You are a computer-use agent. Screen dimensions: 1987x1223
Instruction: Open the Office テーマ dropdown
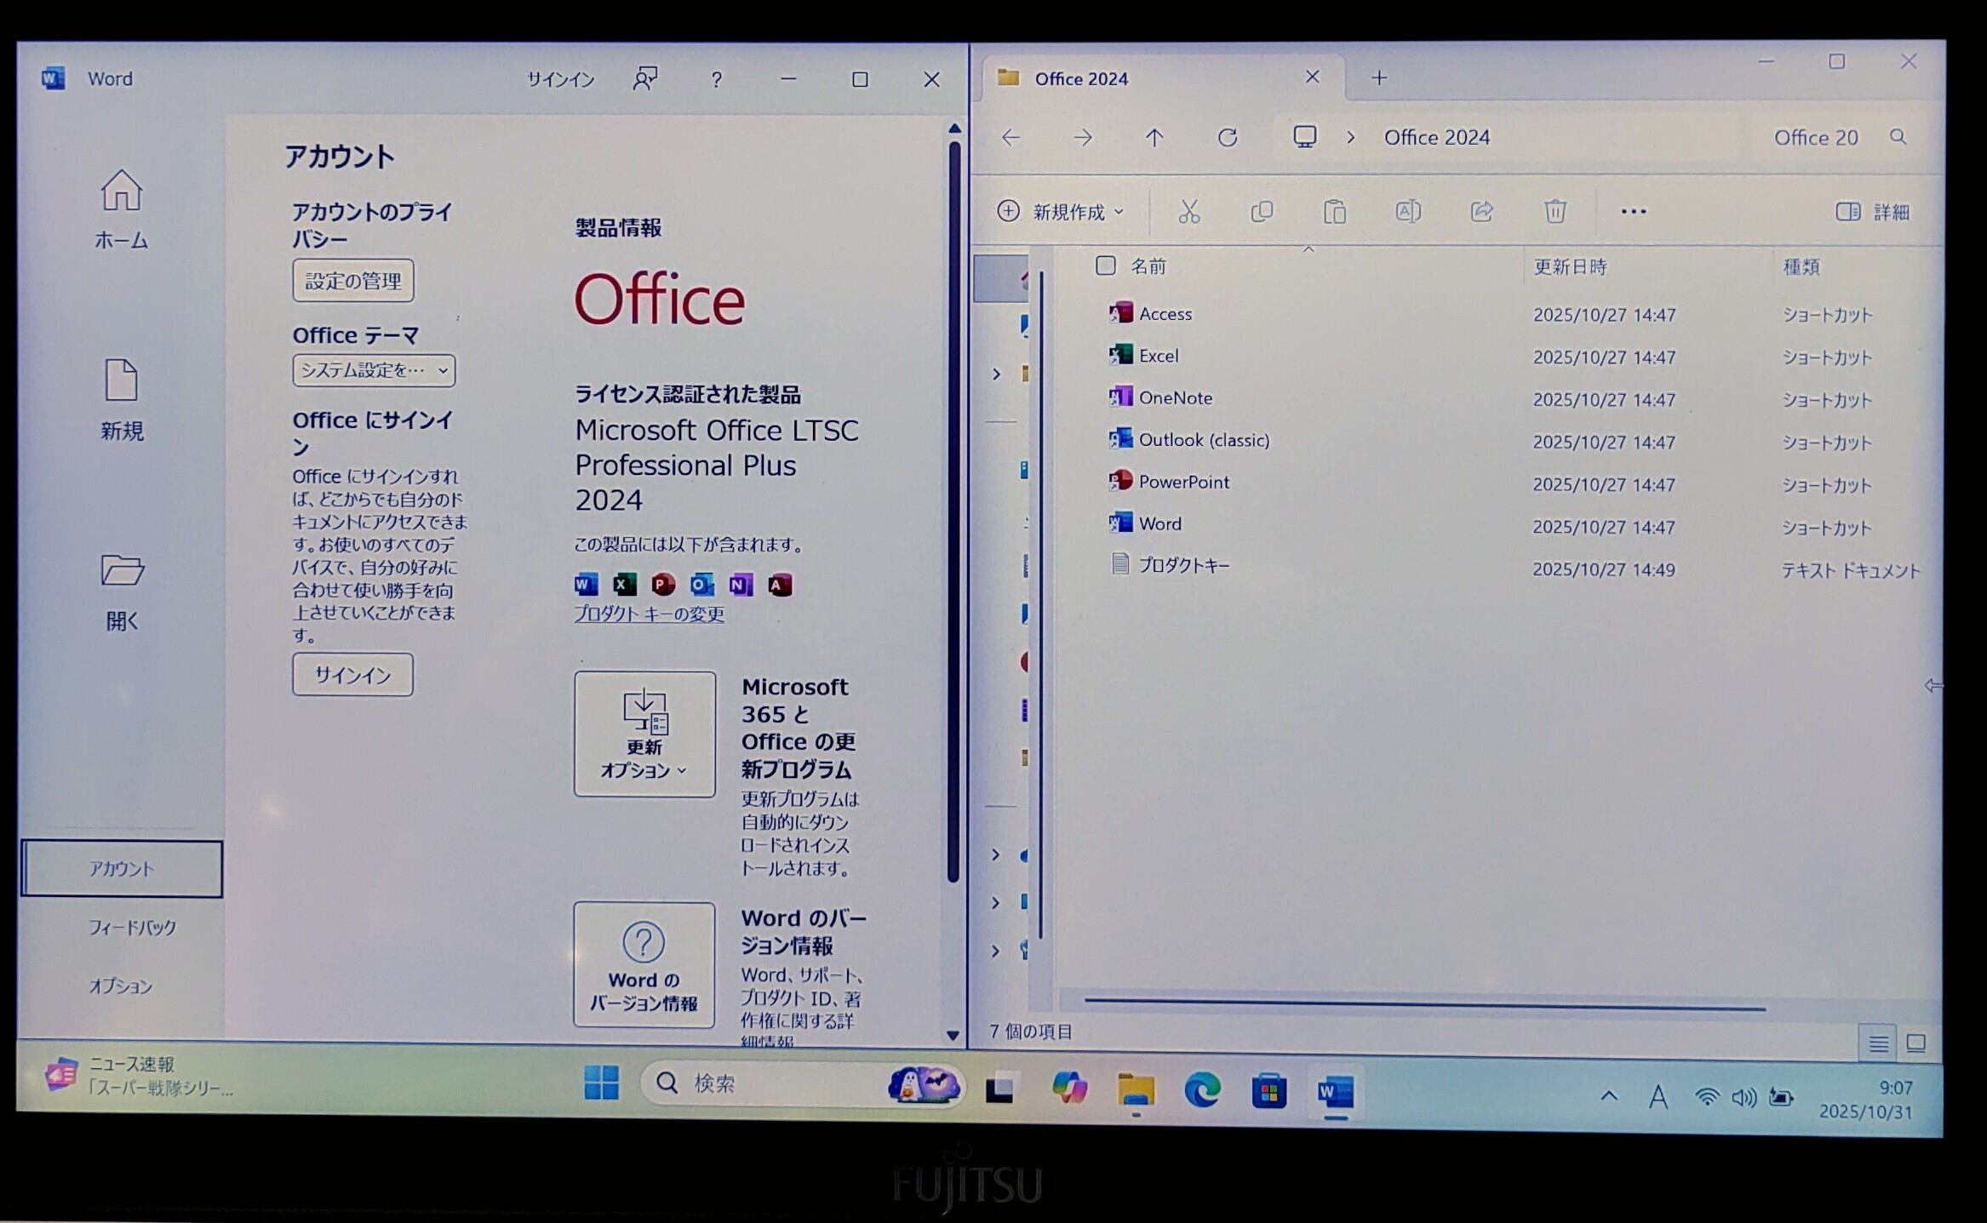pyautogui.click(x=374, y=370)
